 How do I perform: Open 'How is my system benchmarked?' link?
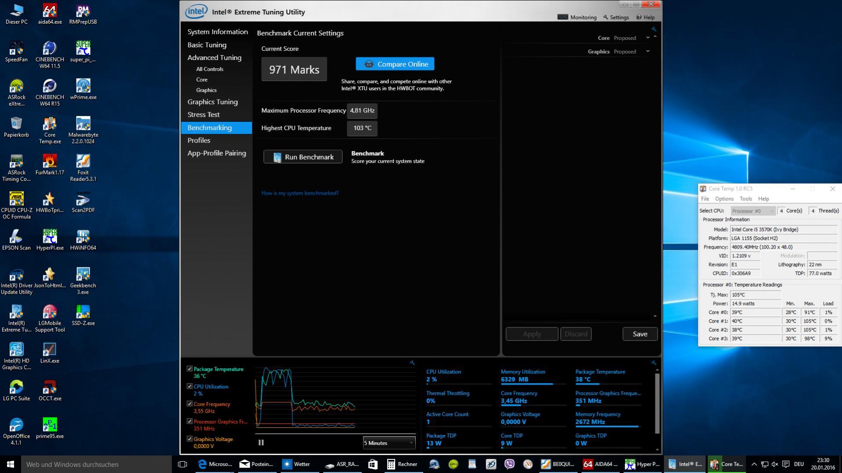(x=300, y=193)
